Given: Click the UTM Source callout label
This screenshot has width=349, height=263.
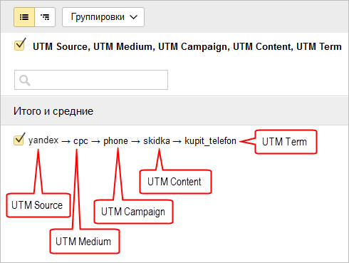Looking at the screenshot, I should click(38, 205).
